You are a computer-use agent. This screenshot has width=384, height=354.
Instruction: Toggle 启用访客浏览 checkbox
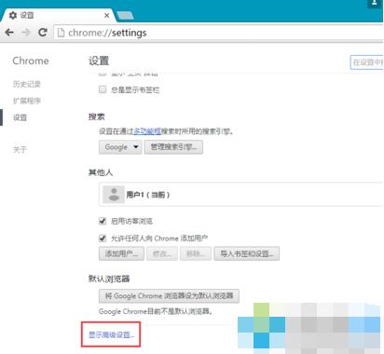103,221
